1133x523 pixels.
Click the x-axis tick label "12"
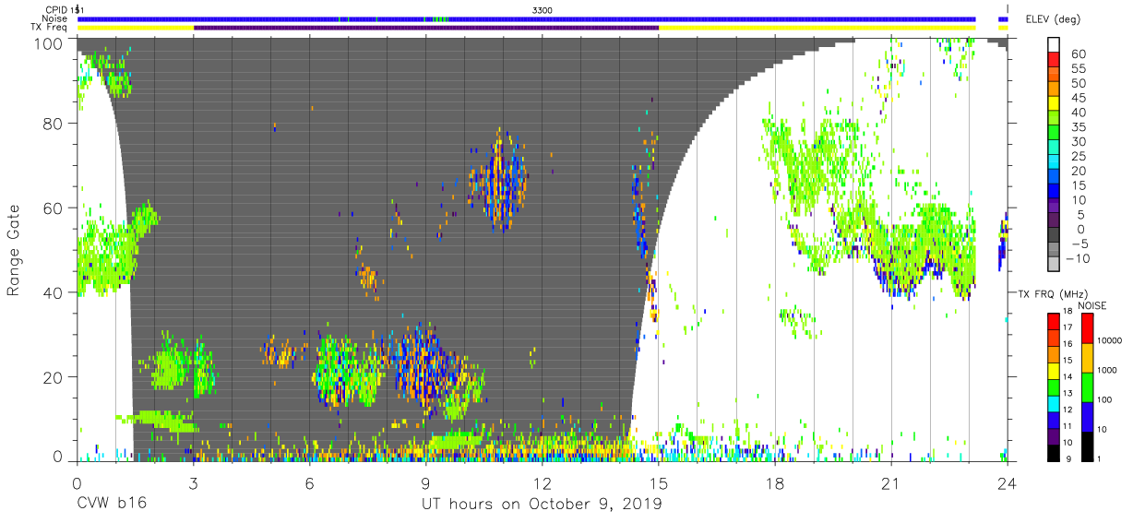point(543,482)
